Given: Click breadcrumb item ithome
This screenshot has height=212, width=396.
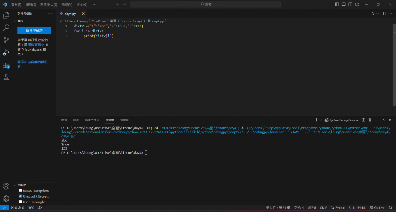Looking at the screenshot, I should coord(126,21).
